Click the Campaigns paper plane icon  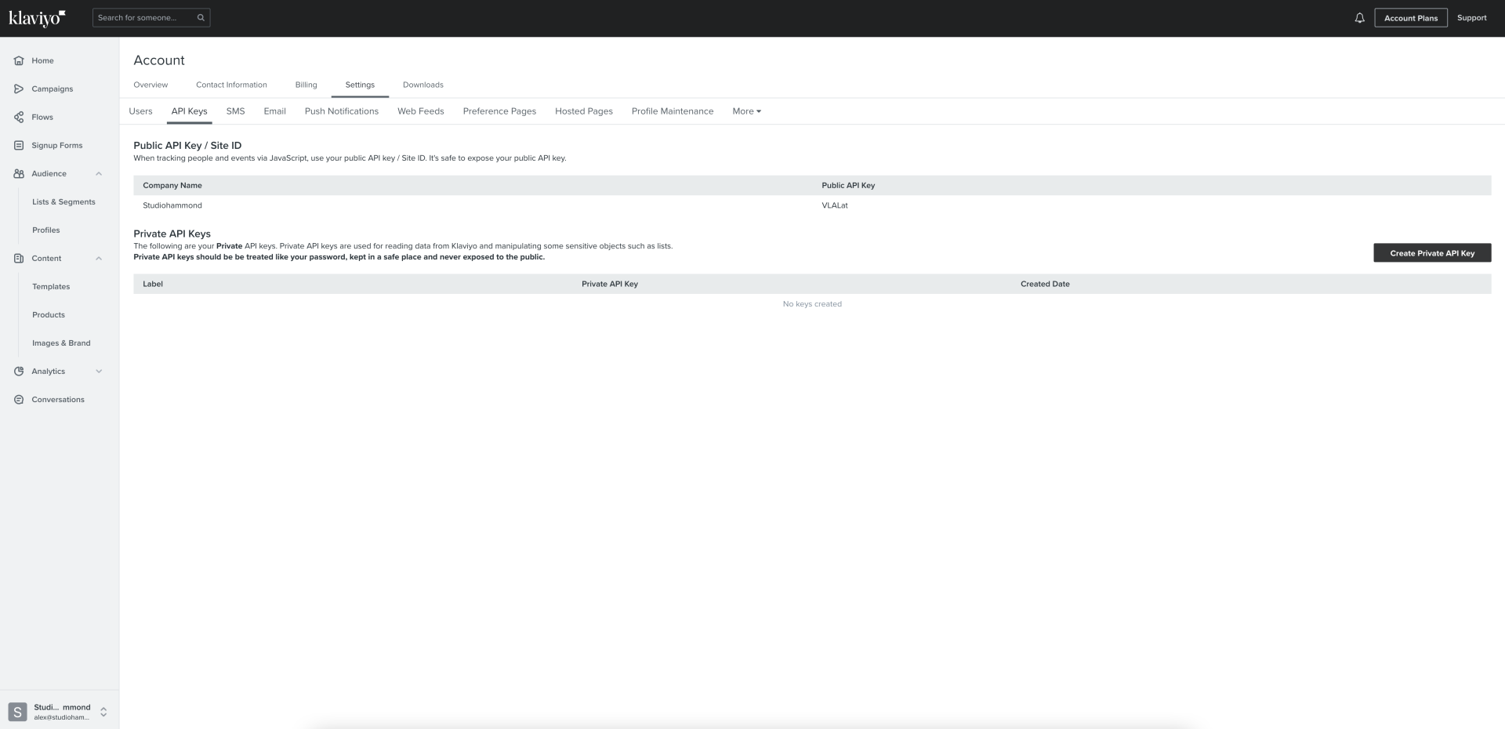click(x=19, y=89)
